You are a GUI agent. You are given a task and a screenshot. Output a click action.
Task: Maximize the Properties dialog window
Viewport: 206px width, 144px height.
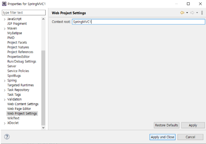pos(188,4)
